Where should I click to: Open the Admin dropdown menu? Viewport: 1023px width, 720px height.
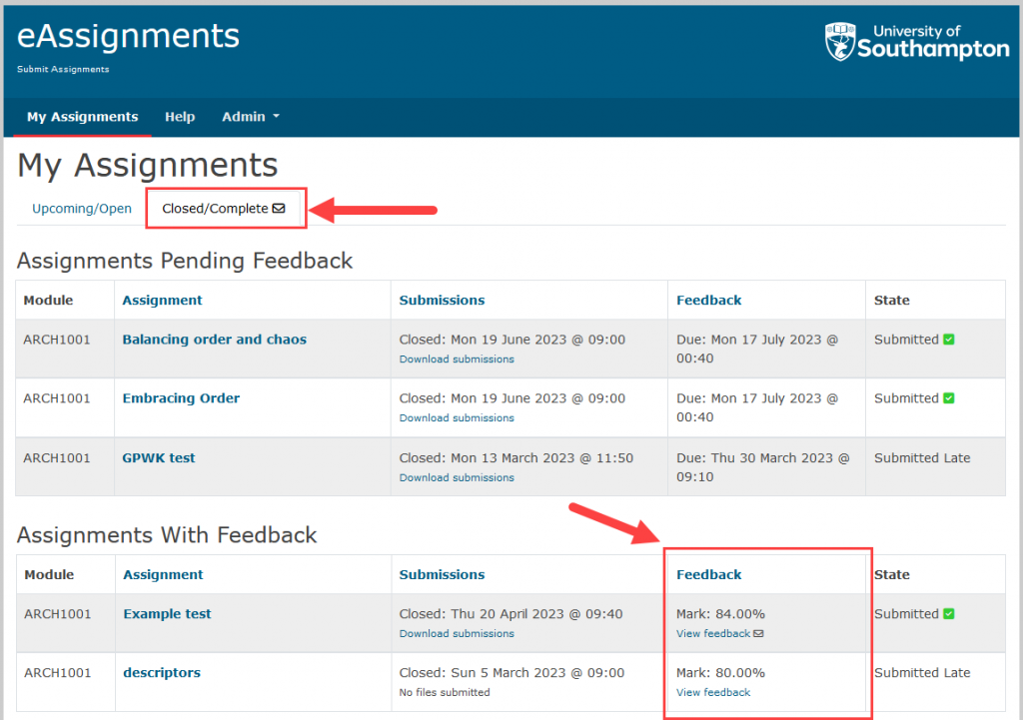251,117
